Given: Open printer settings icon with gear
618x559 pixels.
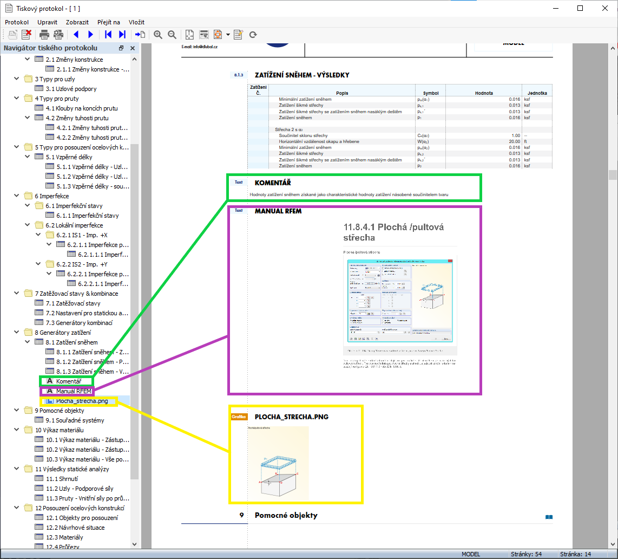Looking at the screenshot, I should [x=58, y=35].
